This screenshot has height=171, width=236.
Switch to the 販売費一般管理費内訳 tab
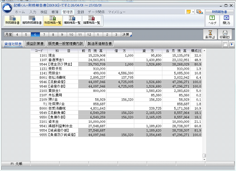tap(66, 44)
